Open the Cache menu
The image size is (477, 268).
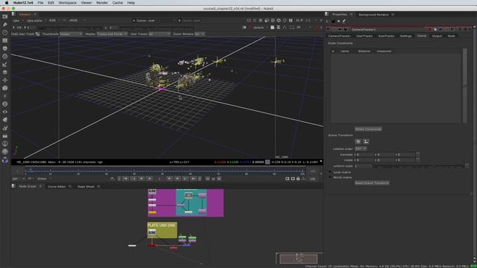tap(118, 3)
